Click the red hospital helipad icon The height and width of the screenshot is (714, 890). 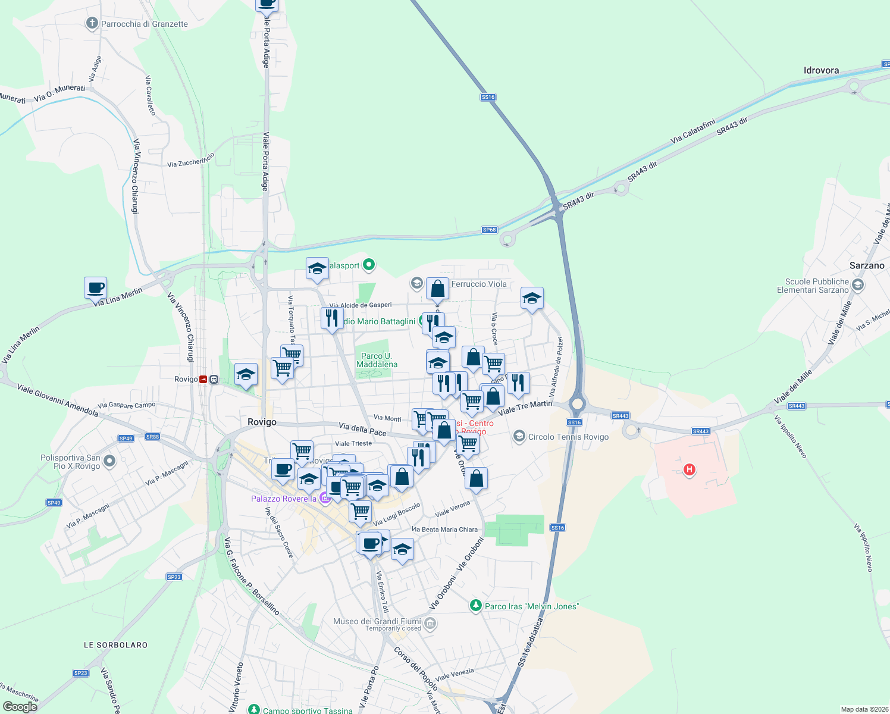[x=689, y=470]
